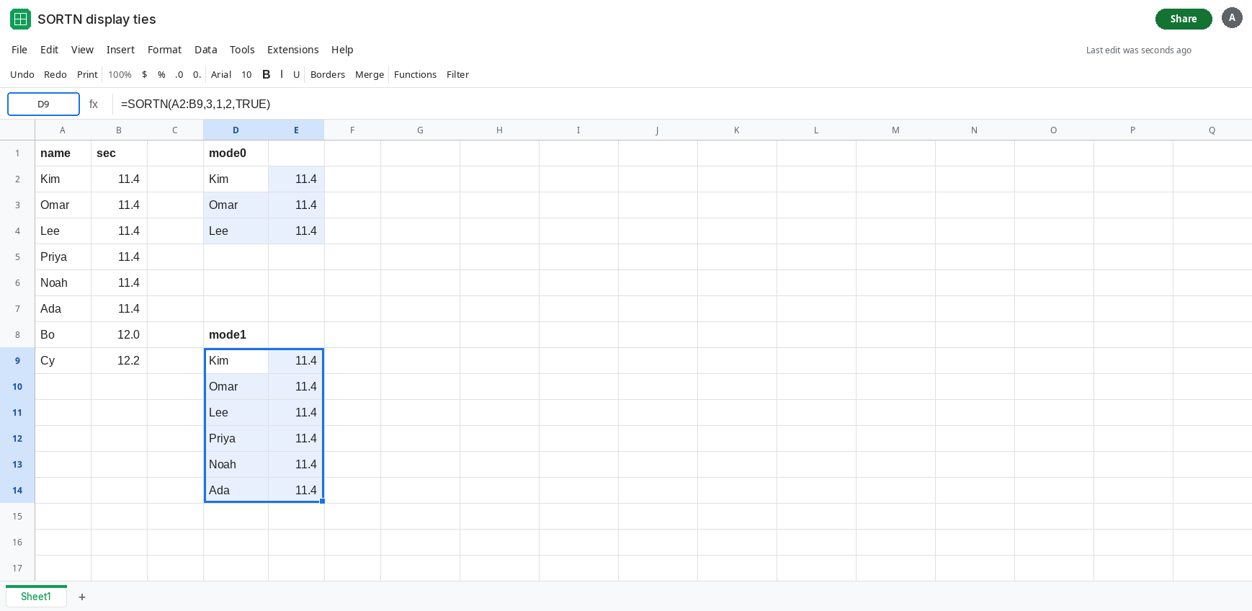Click the Merge cells button
The height and width of the screenshot is (611, 1252).
pos(370,74)
